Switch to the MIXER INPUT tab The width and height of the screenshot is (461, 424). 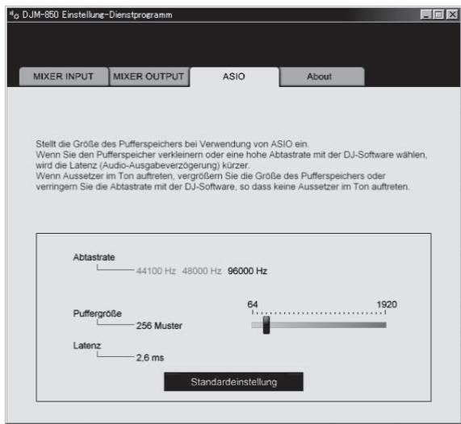tap(64, 77)
